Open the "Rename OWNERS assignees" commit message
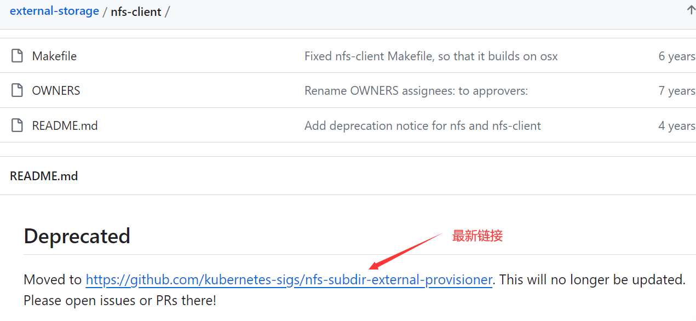Screen dimensions: 696x321 click(416, 90)
